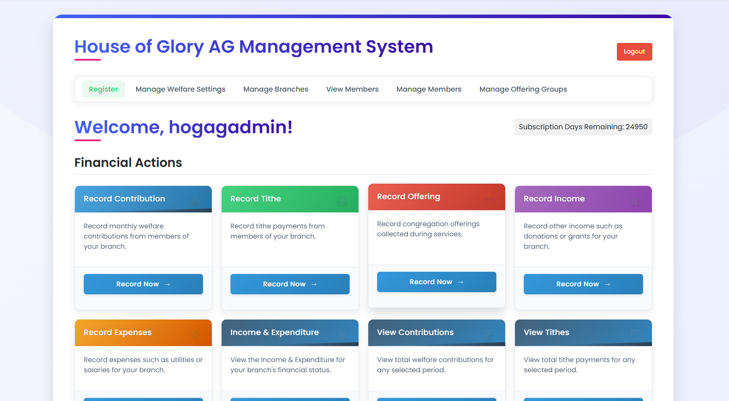Navigate to Manage Members
This screenshot has height=401, width=729.
click(x=429, y=89)
